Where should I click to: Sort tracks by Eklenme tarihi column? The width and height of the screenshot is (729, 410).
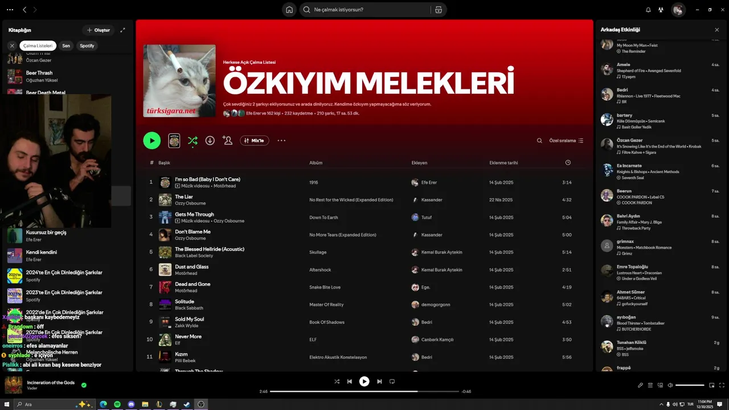tap(503, 163)
